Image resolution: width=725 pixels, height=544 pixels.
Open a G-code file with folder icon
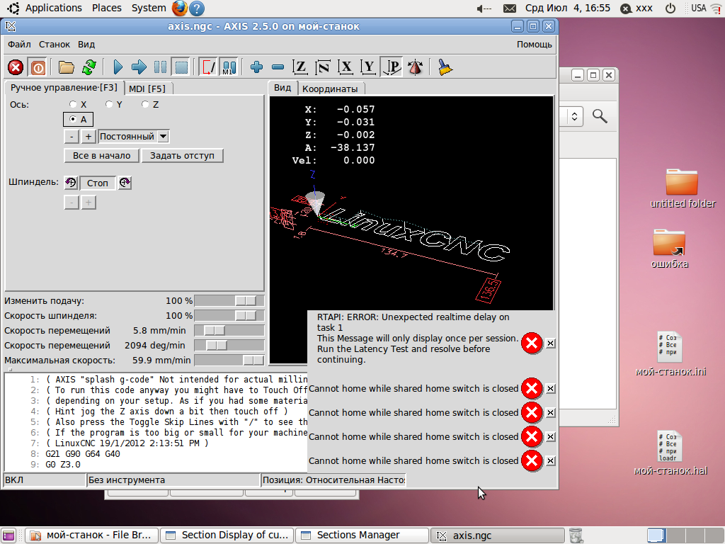[66, 67]
